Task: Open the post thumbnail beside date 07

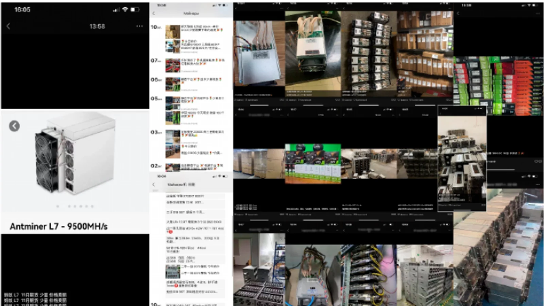Action: pyautogui.click(x=173, y=65)
